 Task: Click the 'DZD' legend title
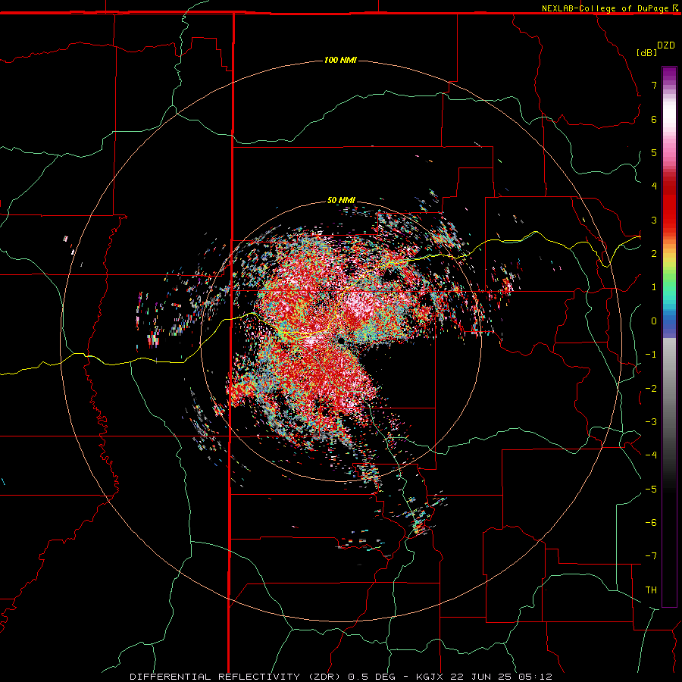pyautogui.click(x=666, y=45)
